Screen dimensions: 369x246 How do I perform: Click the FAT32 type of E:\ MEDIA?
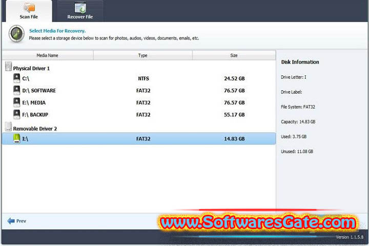pos(143,102)
